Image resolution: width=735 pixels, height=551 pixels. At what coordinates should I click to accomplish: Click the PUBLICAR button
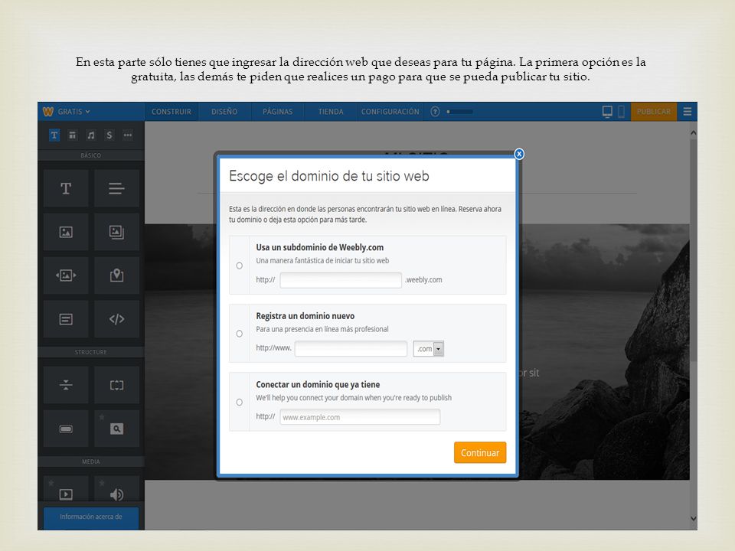click(x=653, y=112)
